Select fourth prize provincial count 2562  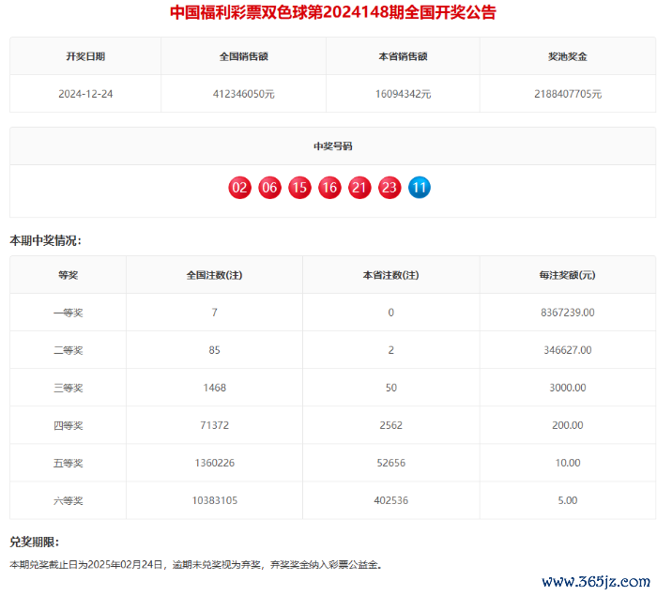390,425
